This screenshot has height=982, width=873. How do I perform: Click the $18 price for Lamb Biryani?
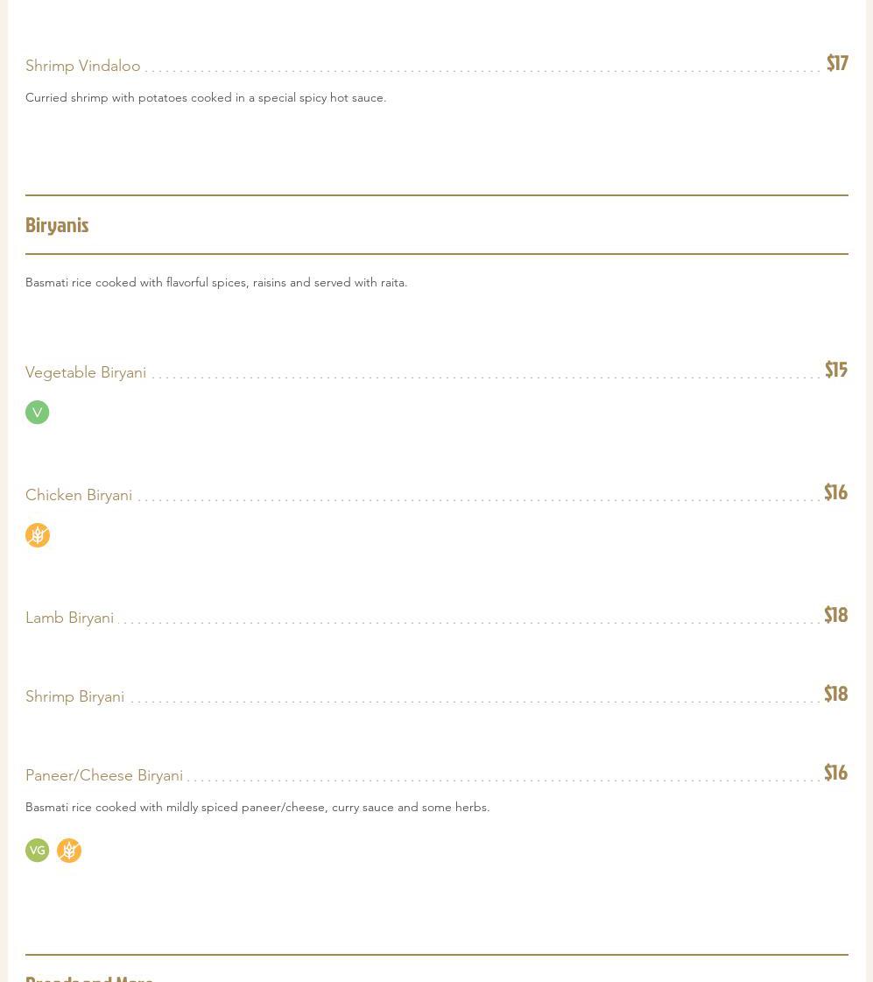[835, 615]
